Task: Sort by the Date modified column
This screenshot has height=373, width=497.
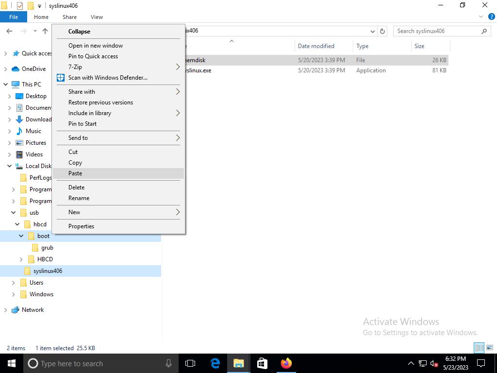Action: [x=316, y=46]
